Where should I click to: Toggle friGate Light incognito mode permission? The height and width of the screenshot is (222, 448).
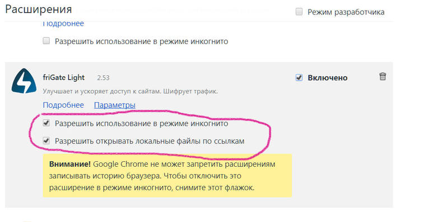46,123
